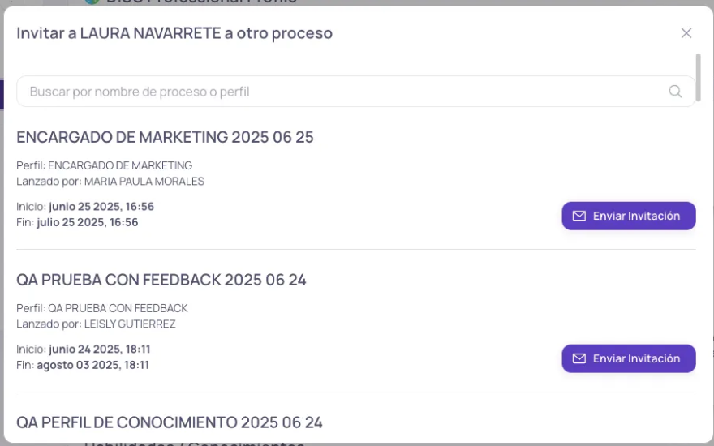Close the invite to another process dialog
Screen dimensions: 714x446
pos(686,33)
